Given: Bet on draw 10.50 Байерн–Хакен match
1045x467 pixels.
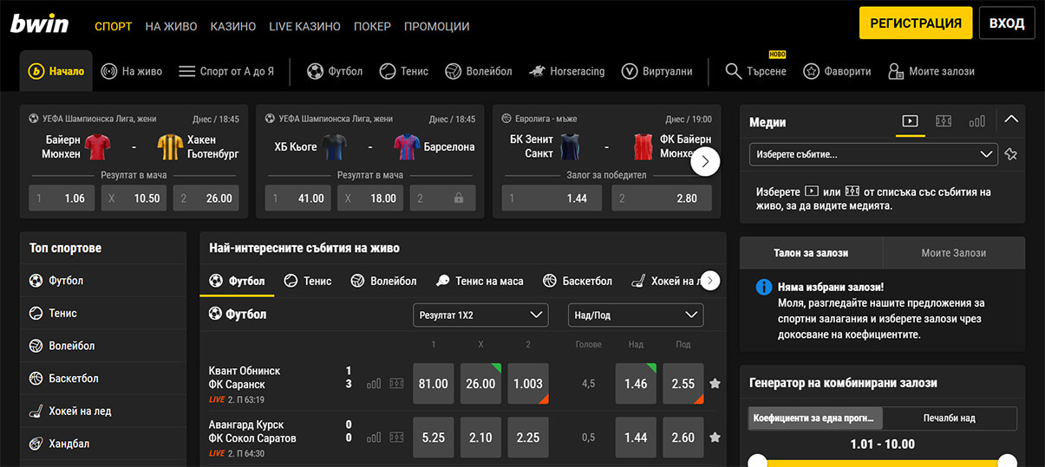Looking at the screenshot, I should pos(134,198).
